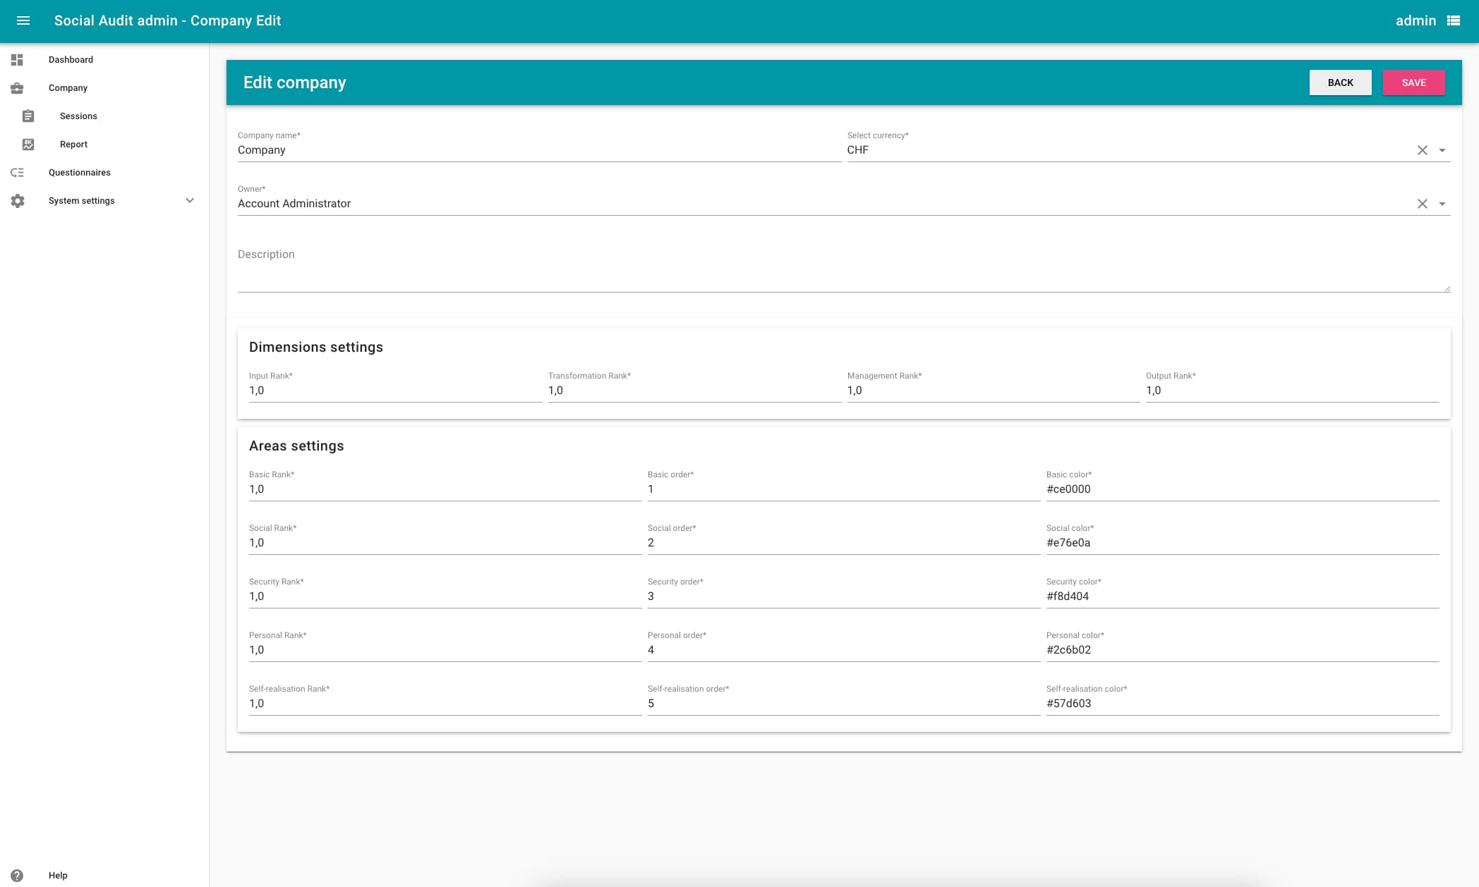This screenshot has height=887, width=1479.
Task: Click the System settings gear icon
Action: coord(18,201)
